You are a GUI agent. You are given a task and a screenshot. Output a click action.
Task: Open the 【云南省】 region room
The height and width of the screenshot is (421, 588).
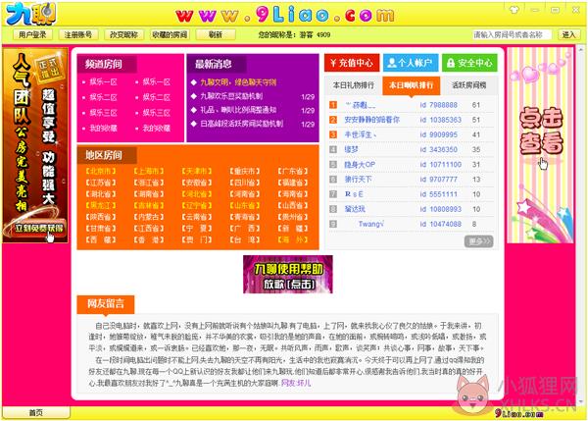pos(197,217)
